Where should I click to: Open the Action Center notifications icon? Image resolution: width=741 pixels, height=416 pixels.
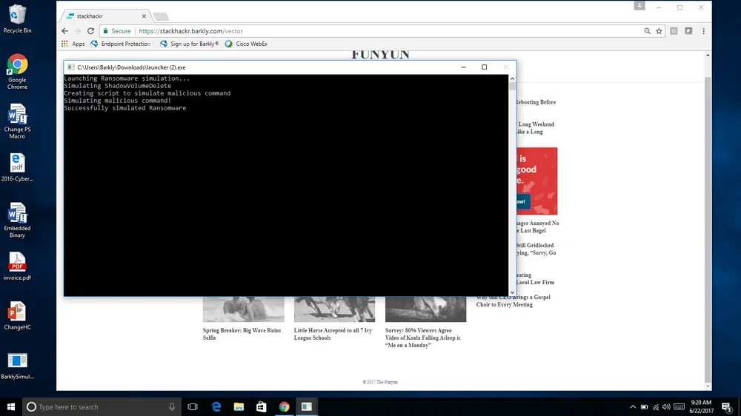[727, 406]
